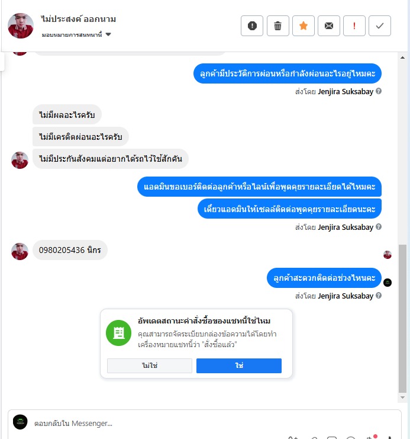The width and height of the screenshot is (410, 439).
Task: Click the page avatar beside reply box
Action: [x=20, y=422]
